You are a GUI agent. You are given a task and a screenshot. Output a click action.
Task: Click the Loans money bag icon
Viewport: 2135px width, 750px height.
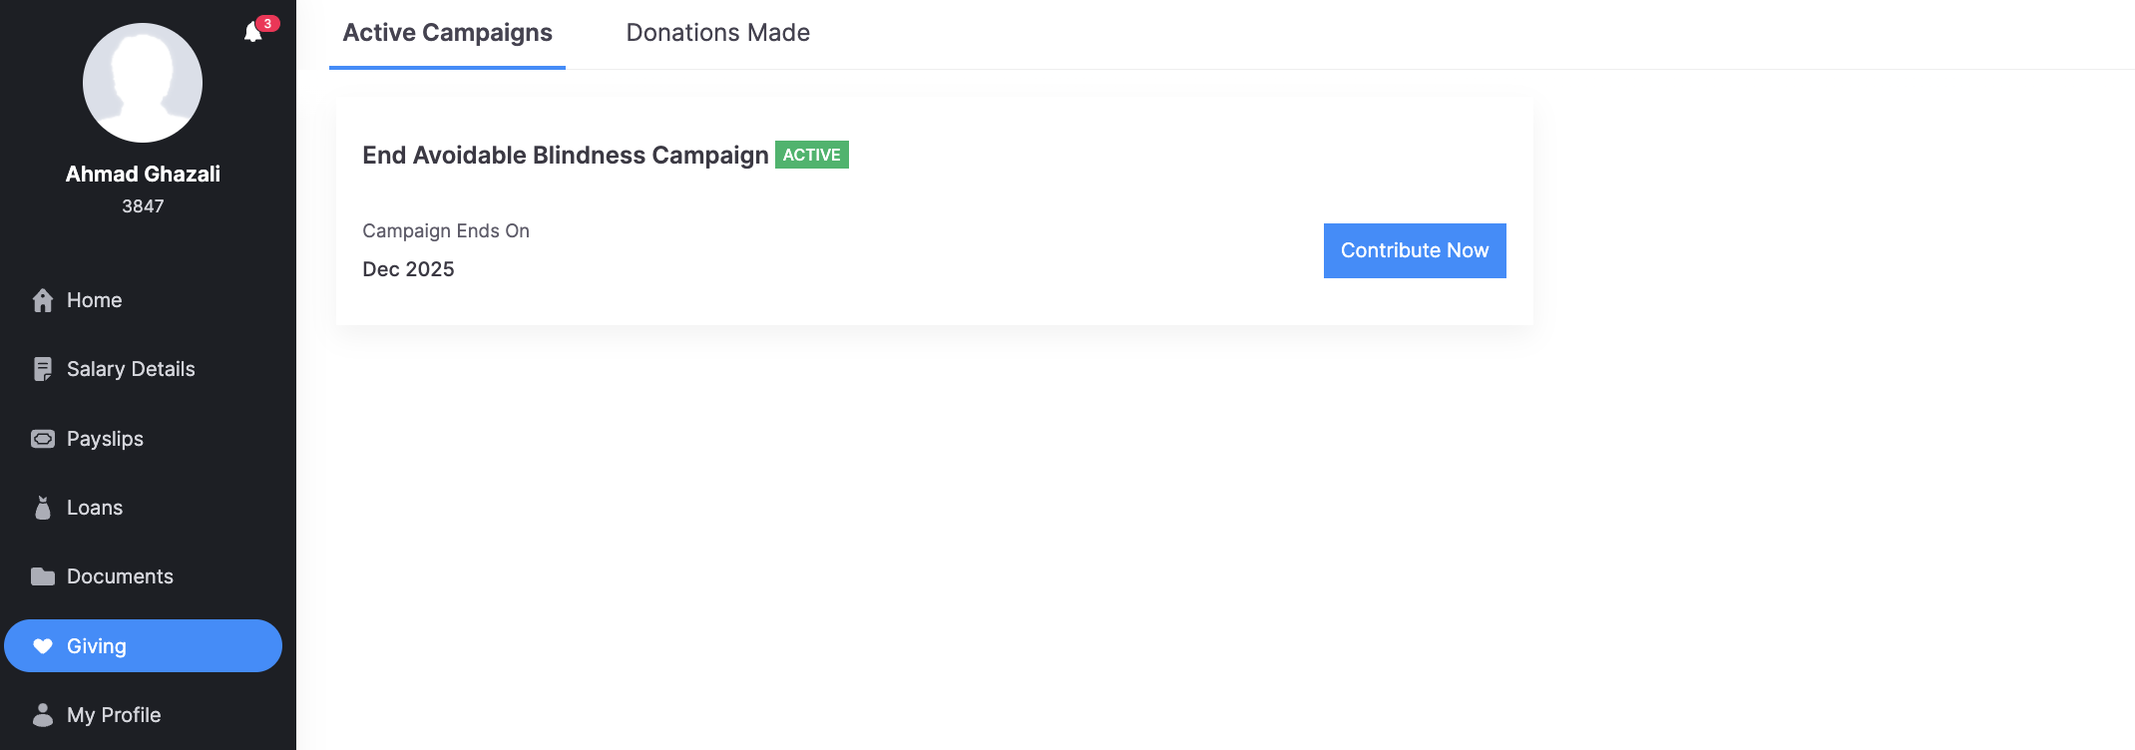pos(43,508)
